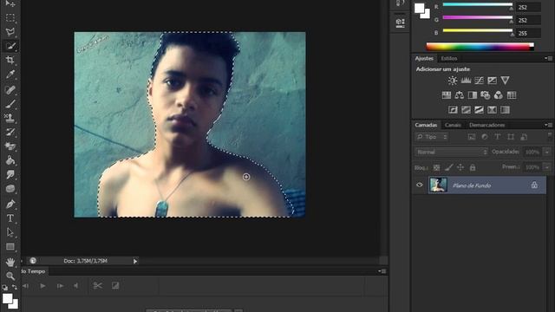Select the Rectangle shape tool

[x=10, y=246]
